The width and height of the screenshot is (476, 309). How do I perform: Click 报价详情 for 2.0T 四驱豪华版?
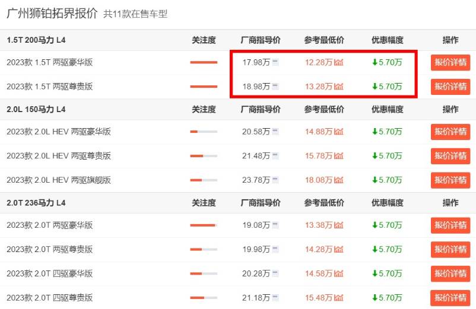click(x=450, y=274)
